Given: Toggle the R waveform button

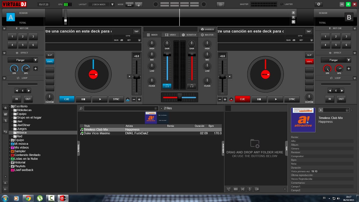Looking at the screenshot, I should click(x=293, y=22).
